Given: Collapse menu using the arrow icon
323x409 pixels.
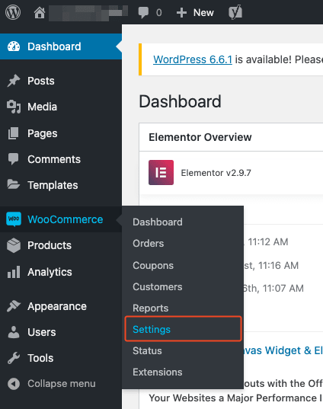Looking at the screenshot, I should [14, 384].
